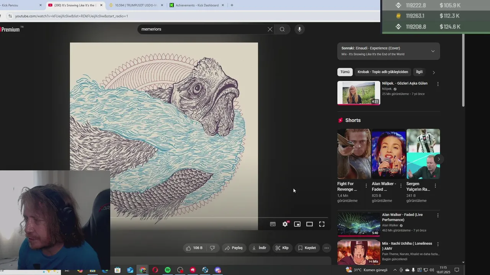
Task: Toggle theater mode view
Action: coord(309,224)
